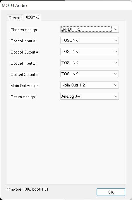The height and width of the screenshot is (200, 132).
Task: Click the OK button
Action: (111, 192)
